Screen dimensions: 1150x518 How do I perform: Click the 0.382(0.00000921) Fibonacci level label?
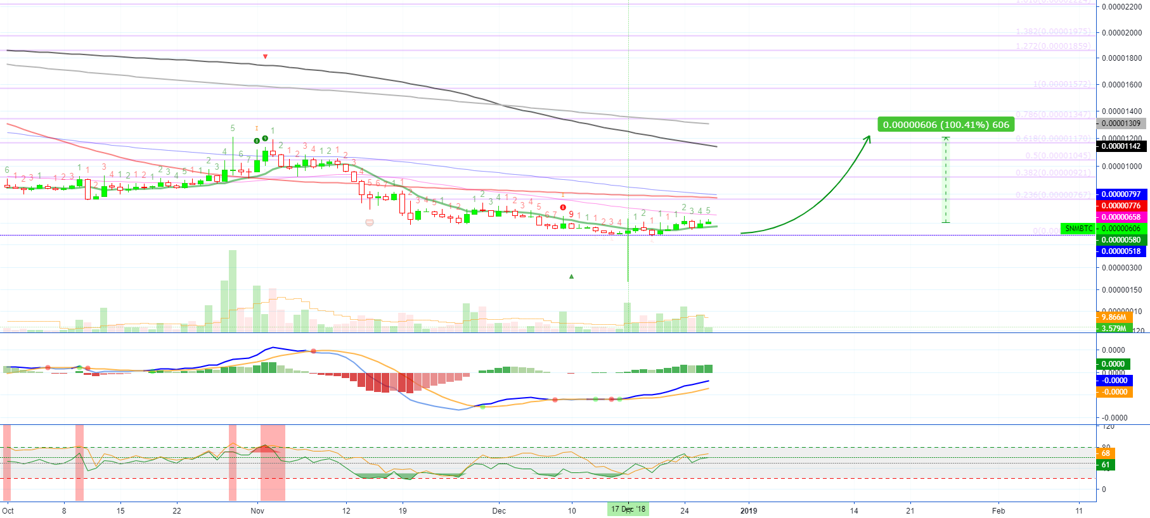[x=1053, y=173]
